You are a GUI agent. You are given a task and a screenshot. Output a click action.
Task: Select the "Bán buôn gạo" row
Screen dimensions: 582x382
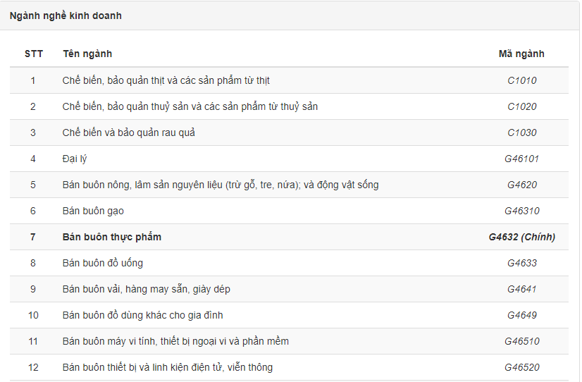click(x=93, y=211)
